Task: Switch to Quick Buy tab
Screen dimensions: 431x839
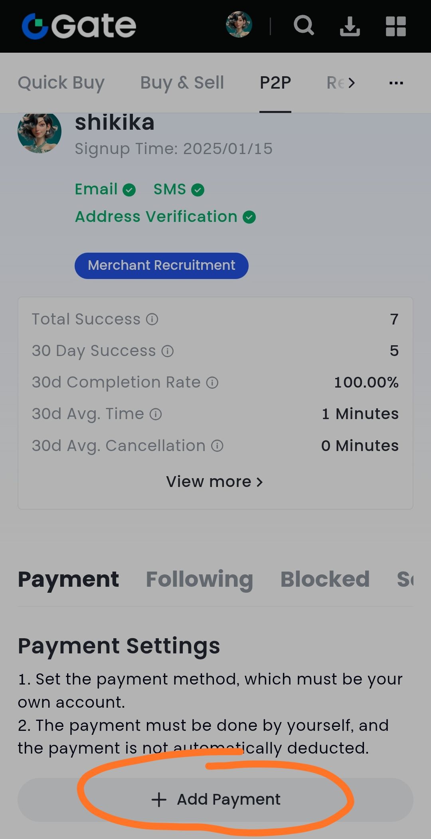Action: [x=61, y=83]
